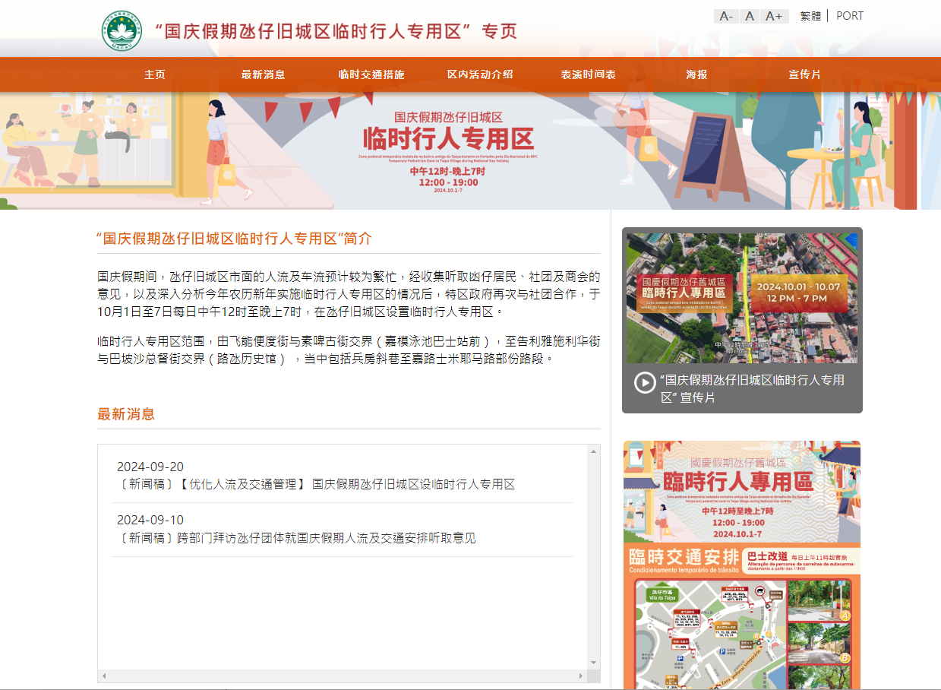Decrease font size with A- button
Screen dimensions: 941x690
pos(725,16)
